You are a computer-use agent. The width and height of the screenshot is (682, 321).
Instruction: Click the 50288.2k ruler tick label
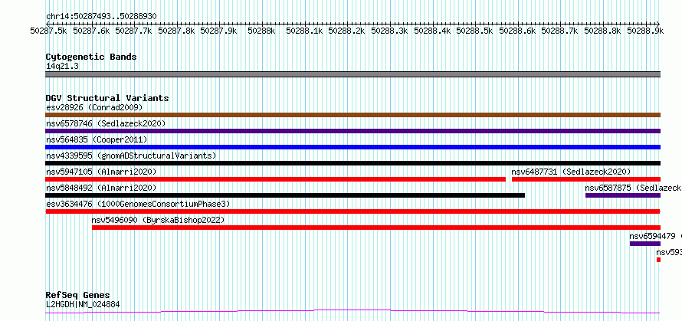click(x=346, y=31)
